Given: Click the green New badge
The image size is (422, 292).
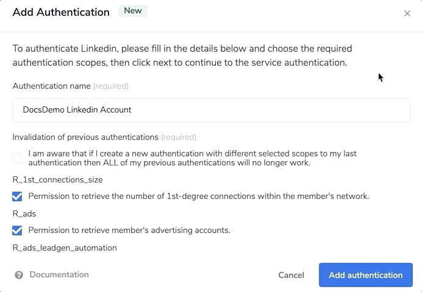Looking at the screenshot, I should pos(133,11).
